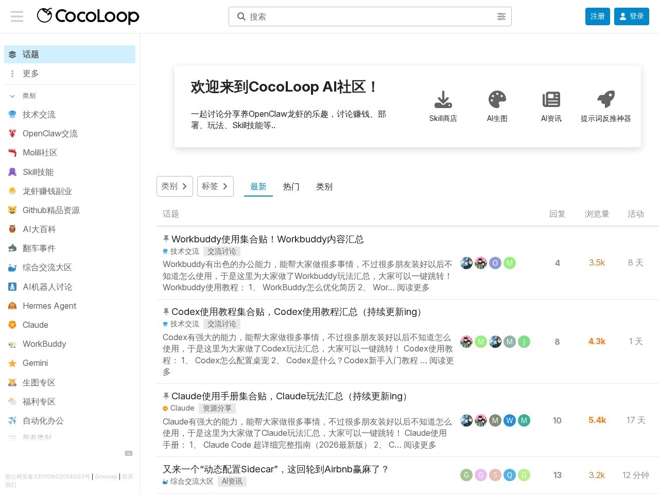This screenshot has height=494, width=659.
Task: Select 龙虾赚钱副业 in sidebar
Action: 70,191
